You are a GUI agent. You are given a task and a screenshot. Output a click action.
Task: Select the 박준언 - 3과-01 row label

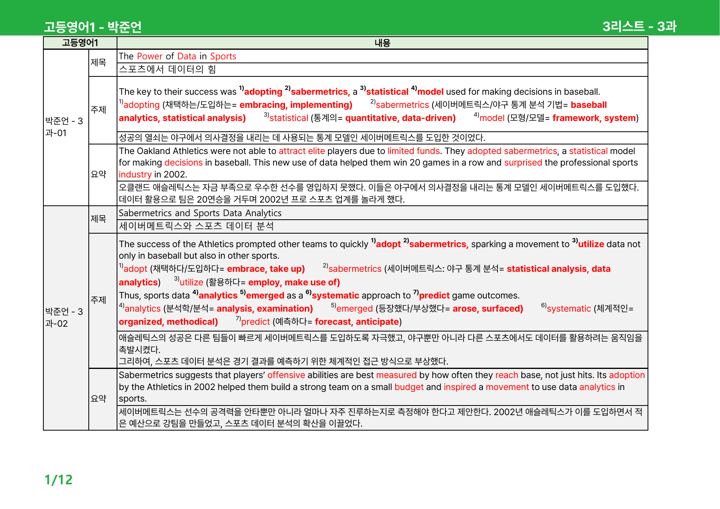pos(66,127)
